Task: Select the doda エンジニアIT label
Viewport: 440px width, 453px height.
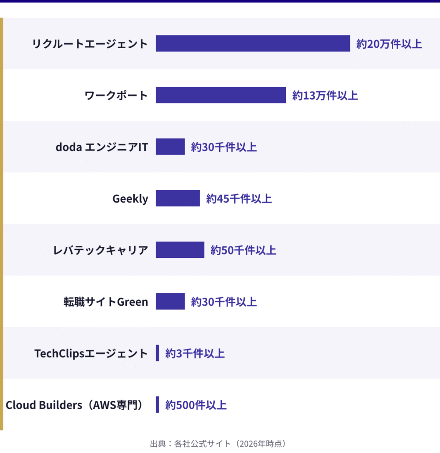Action: point(102,147)
